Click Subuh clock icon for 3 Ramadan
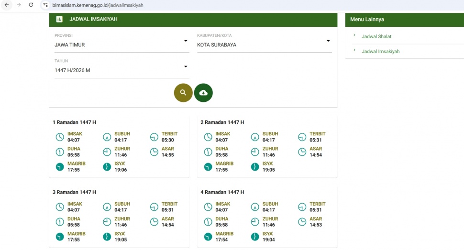The height and width of the screenshot is (250, 464). coord(107,207)
